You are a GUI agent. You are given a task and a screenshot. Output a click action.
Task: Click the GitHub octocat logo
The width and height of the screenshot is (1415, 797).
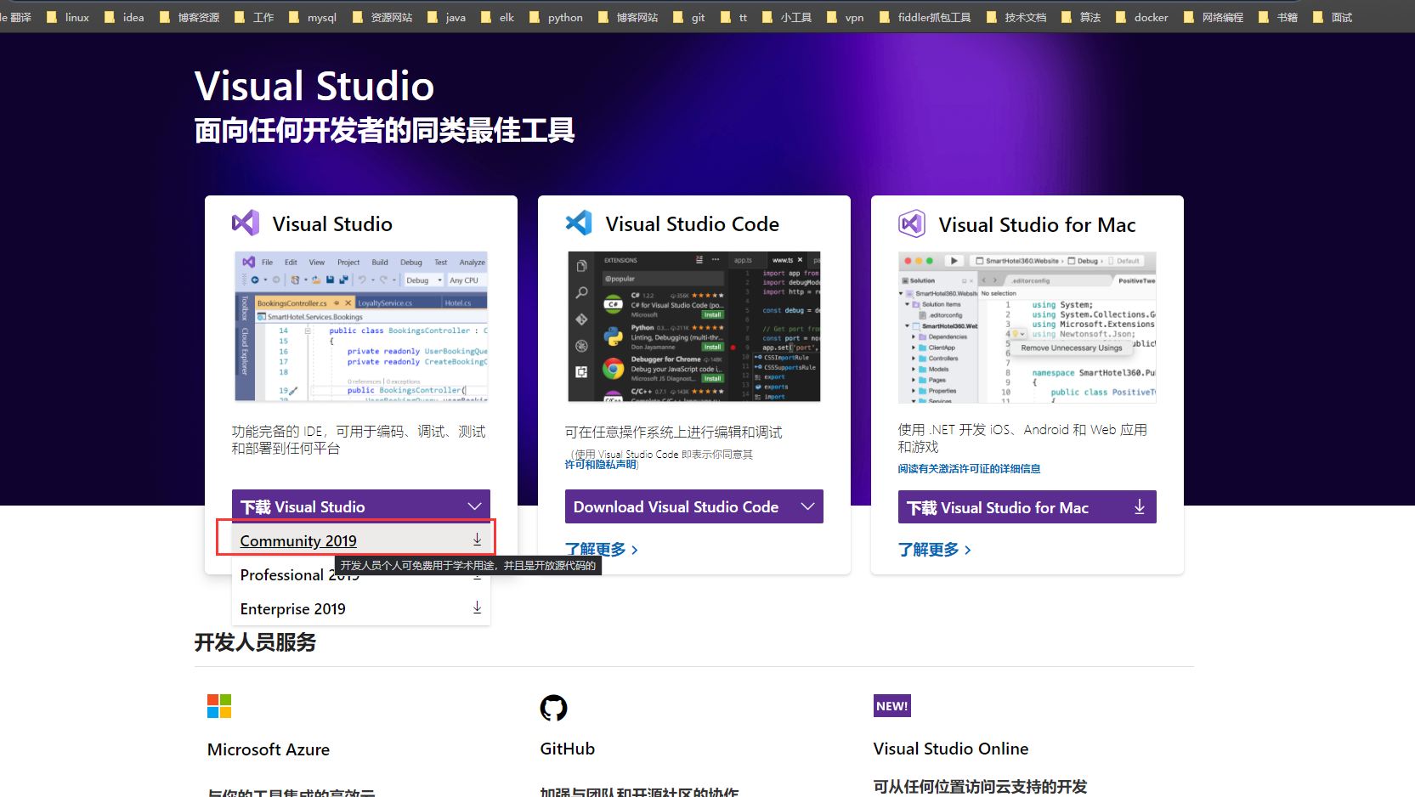tap(553, 707)
